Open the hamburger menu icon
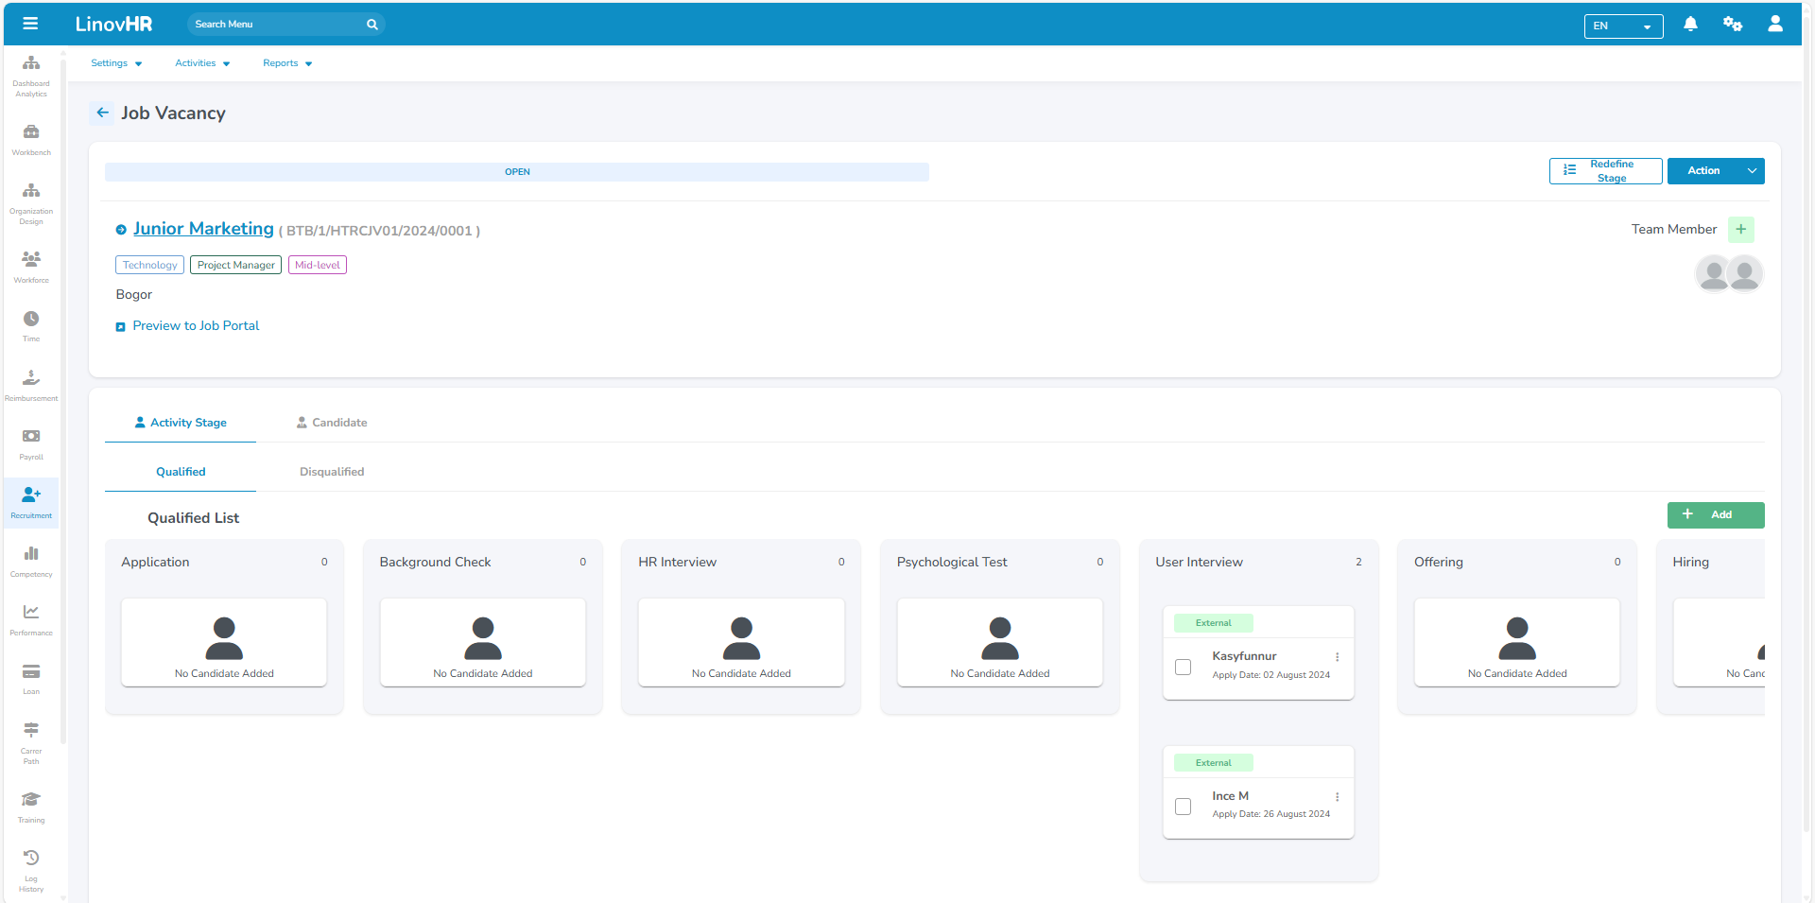 (x=30, y=24)
